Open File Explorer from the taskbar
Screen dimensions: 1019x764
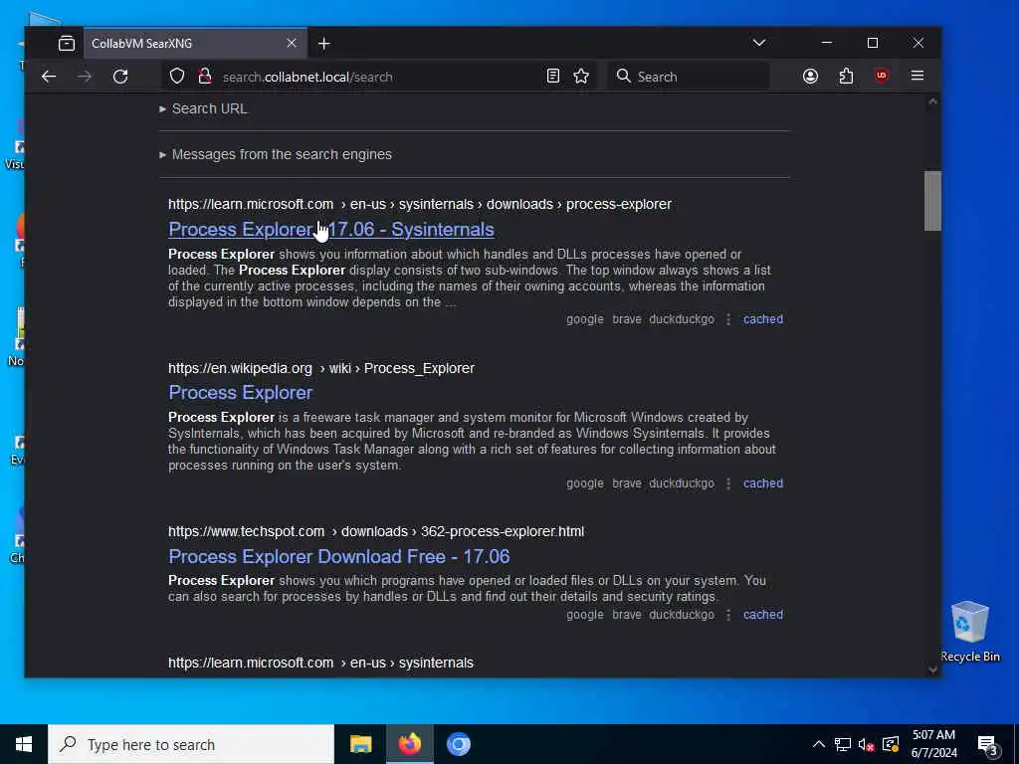[x=360, y=744]
